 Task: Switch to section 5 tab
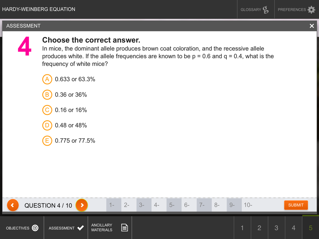(x=310, y=228)
